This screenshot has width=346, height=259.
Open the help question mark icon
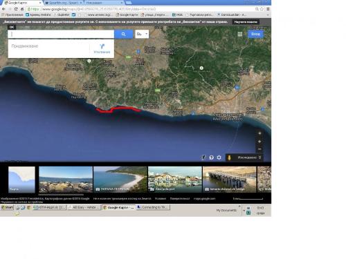211,157
